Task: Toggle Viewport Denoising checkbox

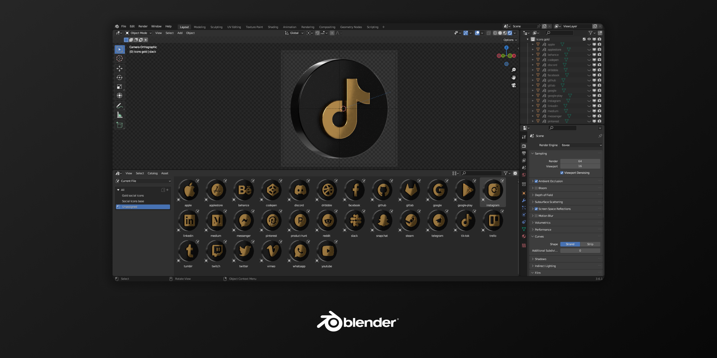Action: [x=562, y=173]
